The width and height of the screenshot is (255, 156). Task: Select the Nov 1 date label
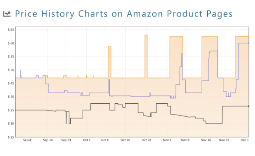[167, 140]
